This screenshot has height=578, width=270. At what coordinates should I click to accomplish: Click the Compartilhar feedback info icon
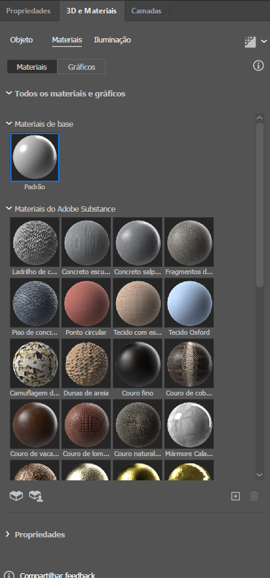9,575
